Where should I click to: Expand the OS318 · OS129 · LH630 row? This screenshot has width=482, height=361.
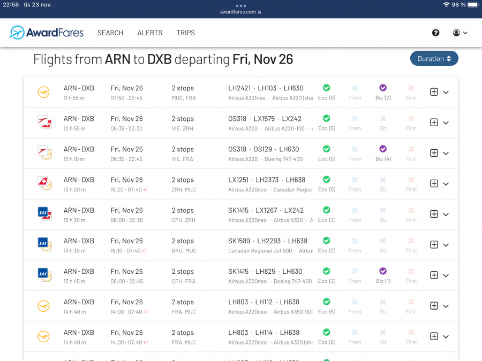446,153
